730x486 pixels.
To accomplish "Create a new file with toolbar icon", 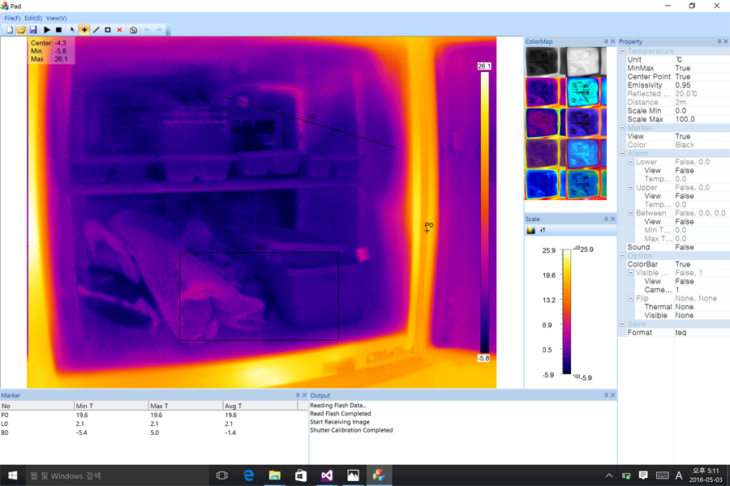I will click(x=10, y=30).
